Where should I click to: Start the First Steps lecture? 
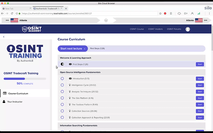pos(200,64)
